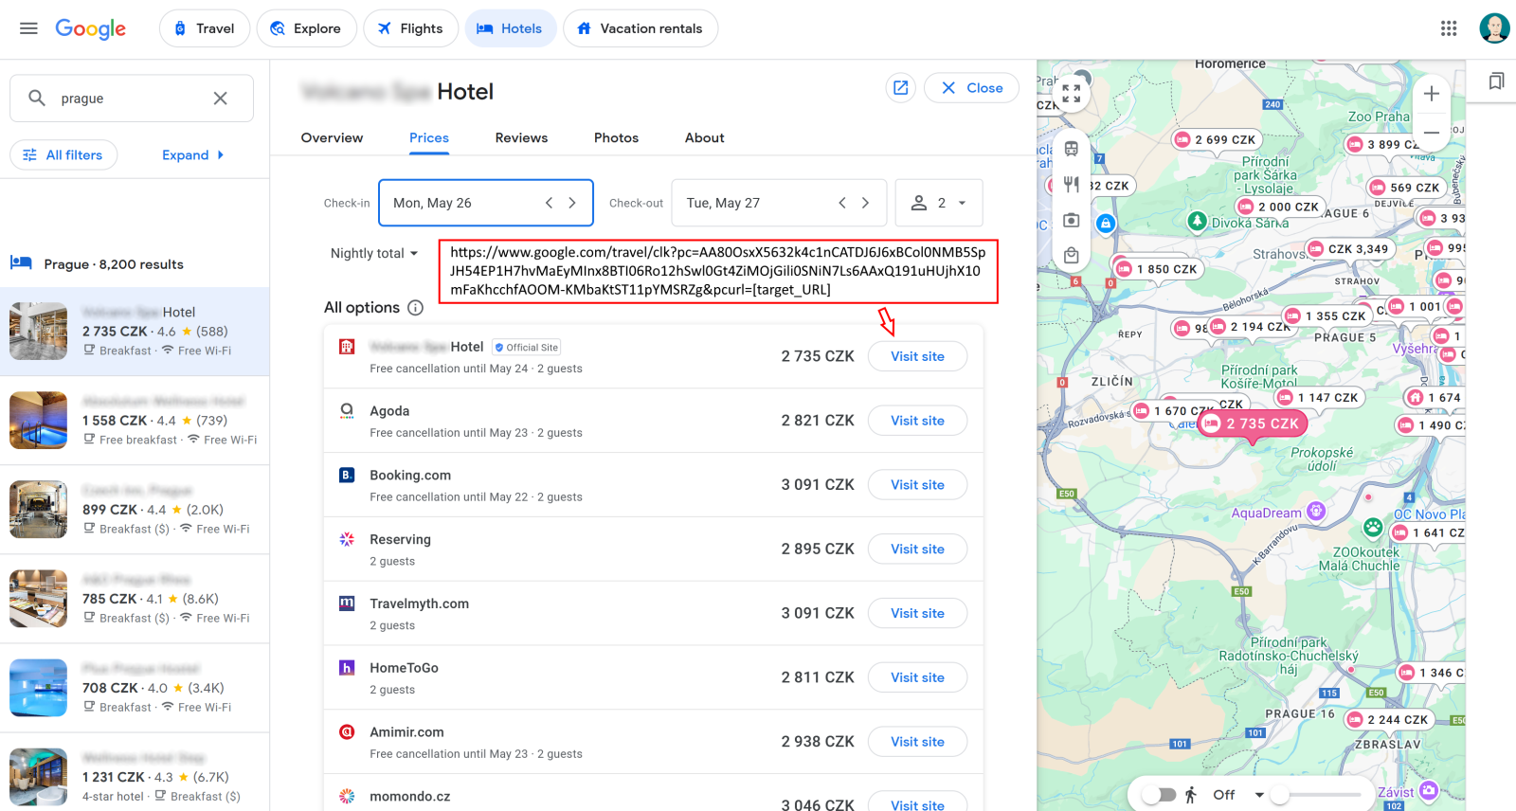Go to the Hotels section
The height and width of the screenshot is (811, 1516).
[510, 28]
